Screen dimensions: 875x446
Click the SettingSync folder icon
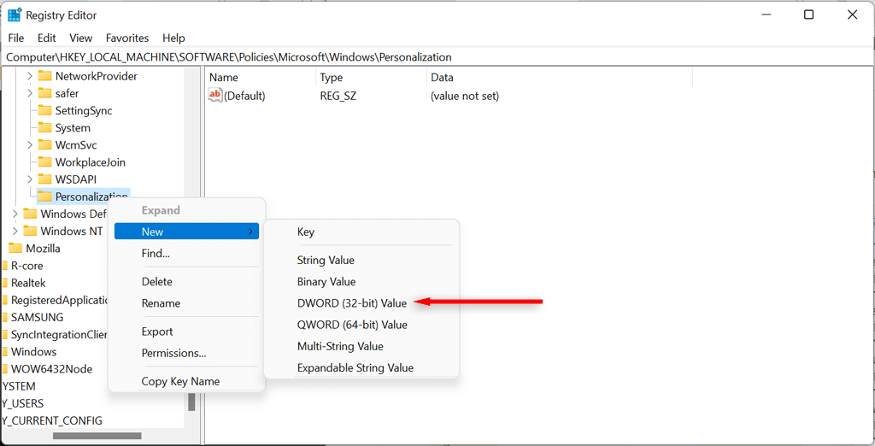[45, 111]
